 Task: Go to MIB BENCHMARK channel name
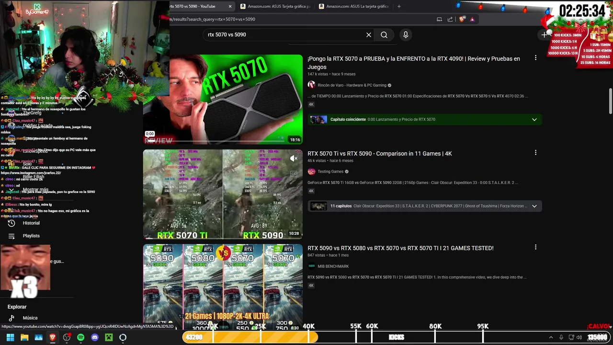[x=333, y=266]
